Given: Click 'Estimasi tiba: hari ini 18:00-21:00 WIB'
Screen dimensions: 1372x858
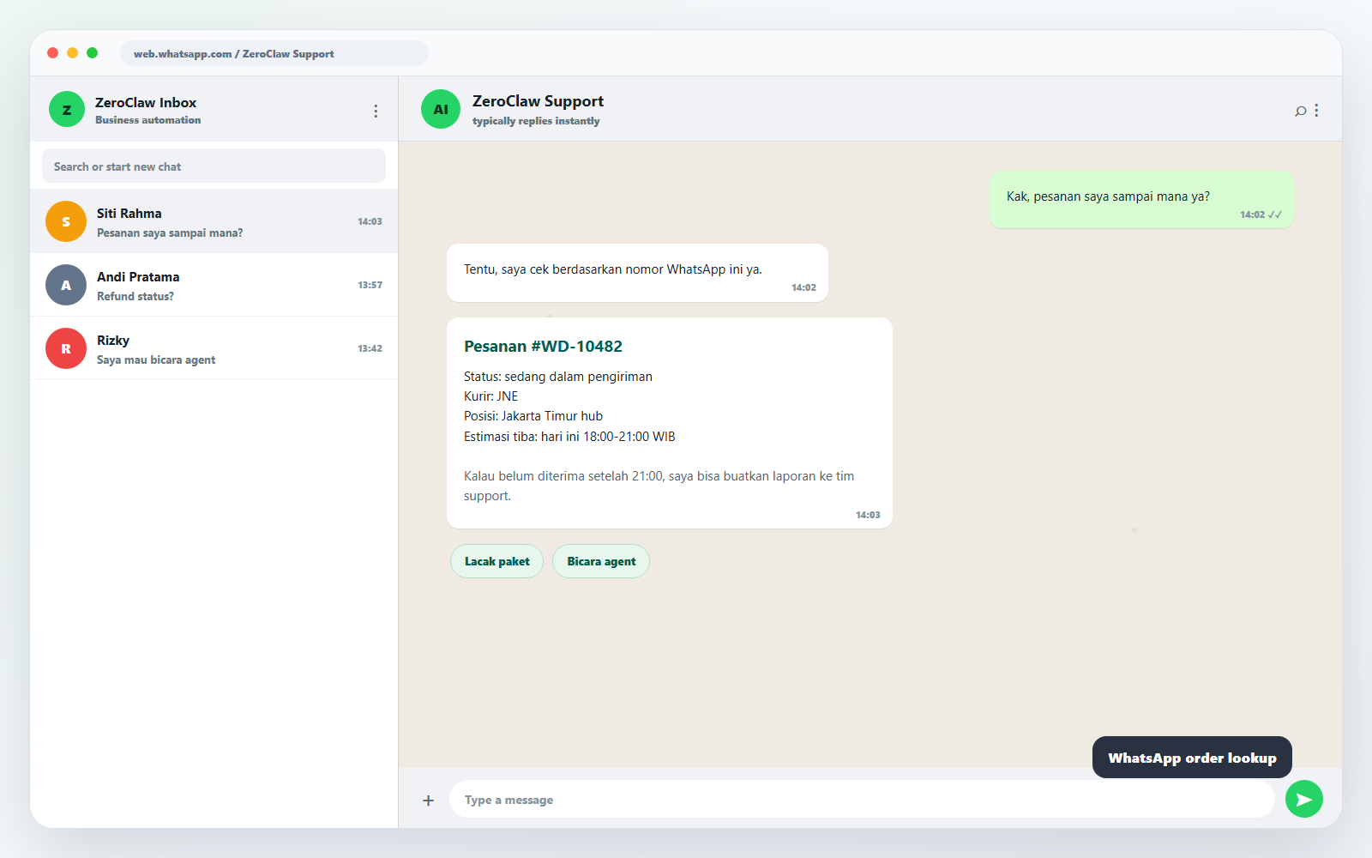Looking at the screenshot, I should [x=569, y=437].
